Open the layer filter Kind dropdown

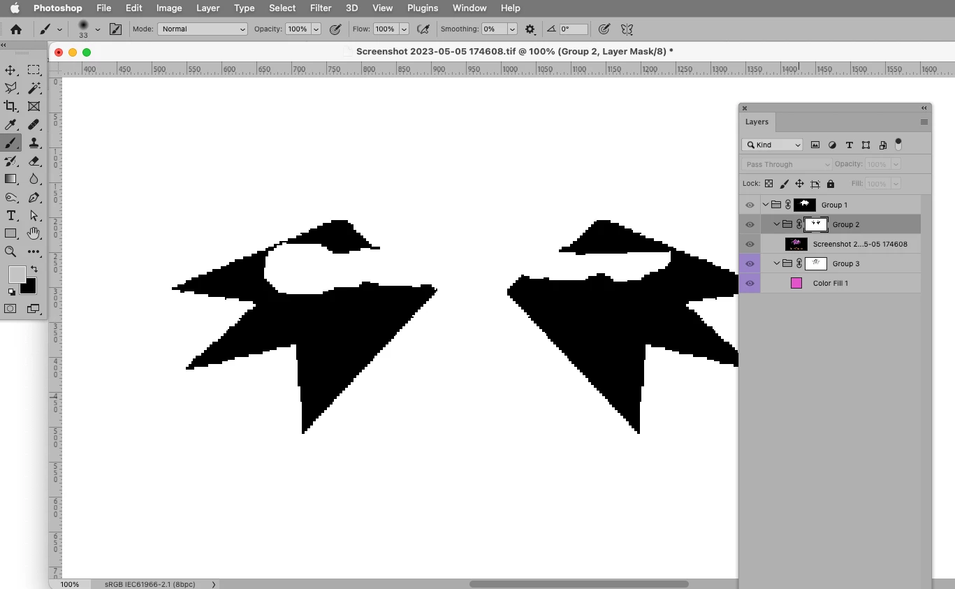coord(773,145)
